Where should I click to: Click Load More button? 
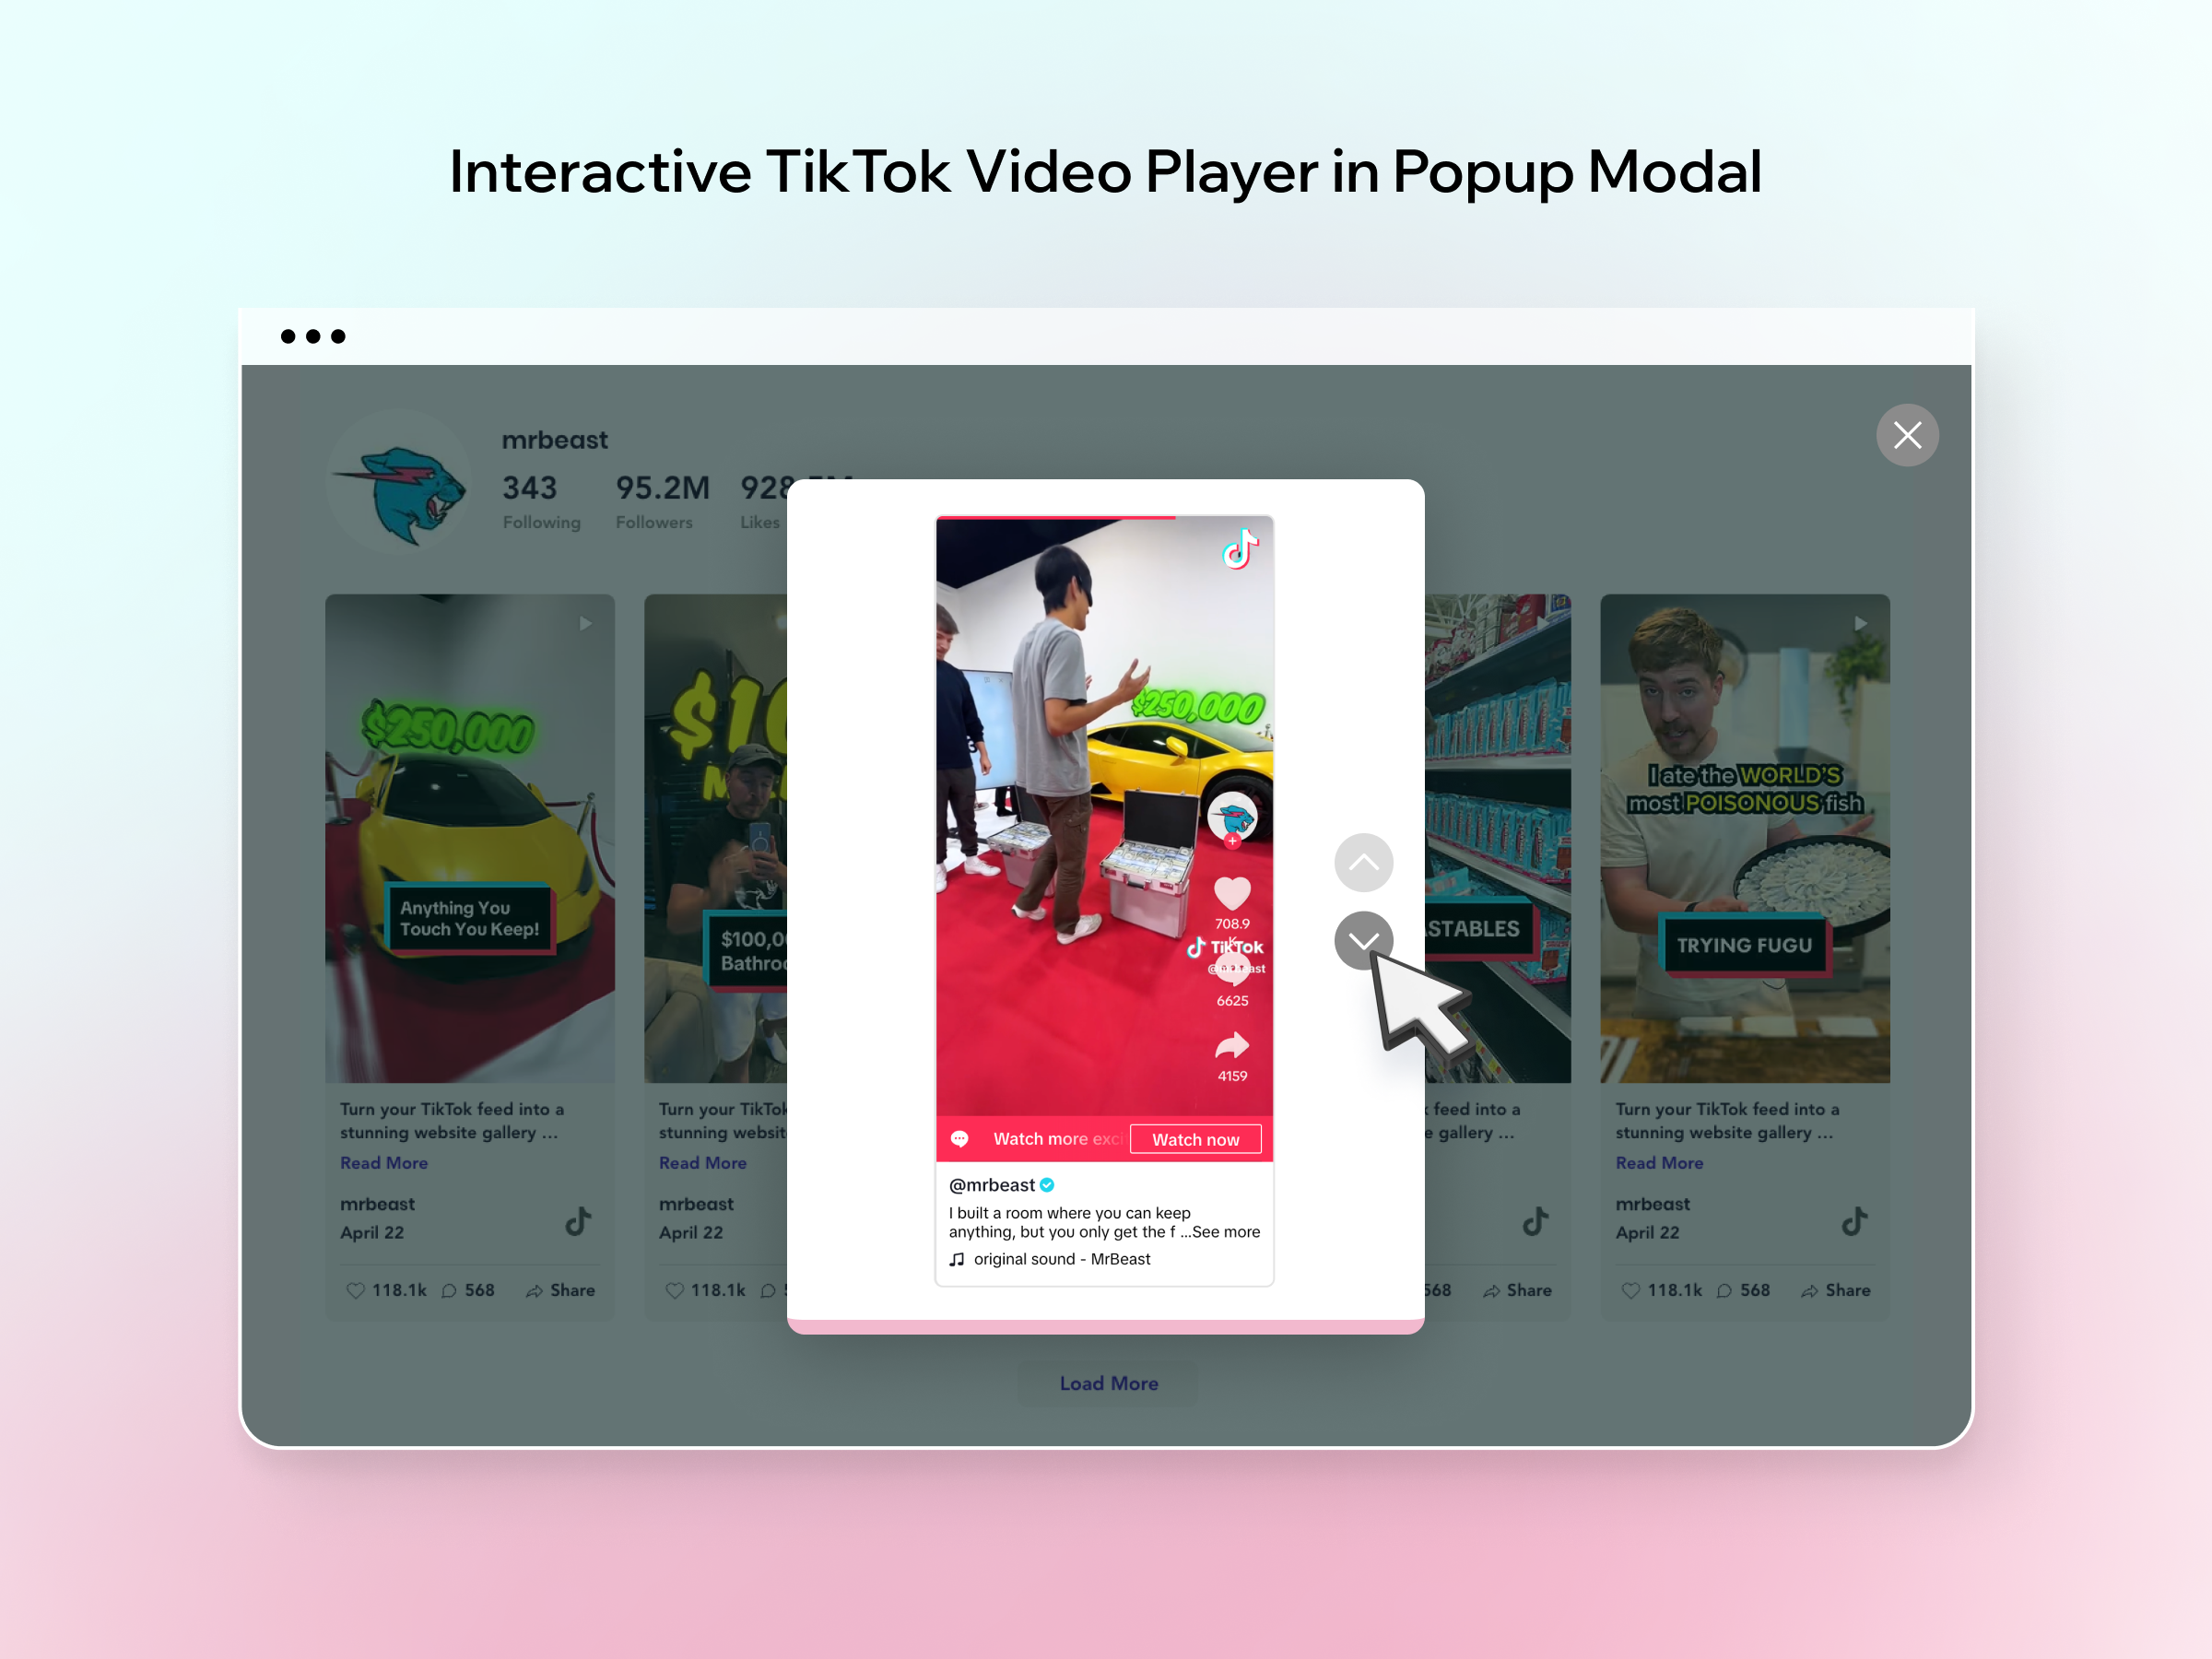(1108, 1383)
